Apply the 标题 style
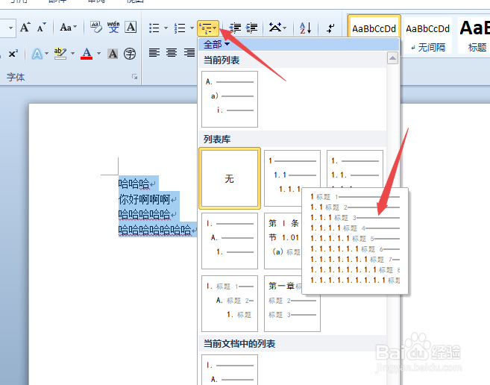Screen dimensions: 490x385 (474, 35)
